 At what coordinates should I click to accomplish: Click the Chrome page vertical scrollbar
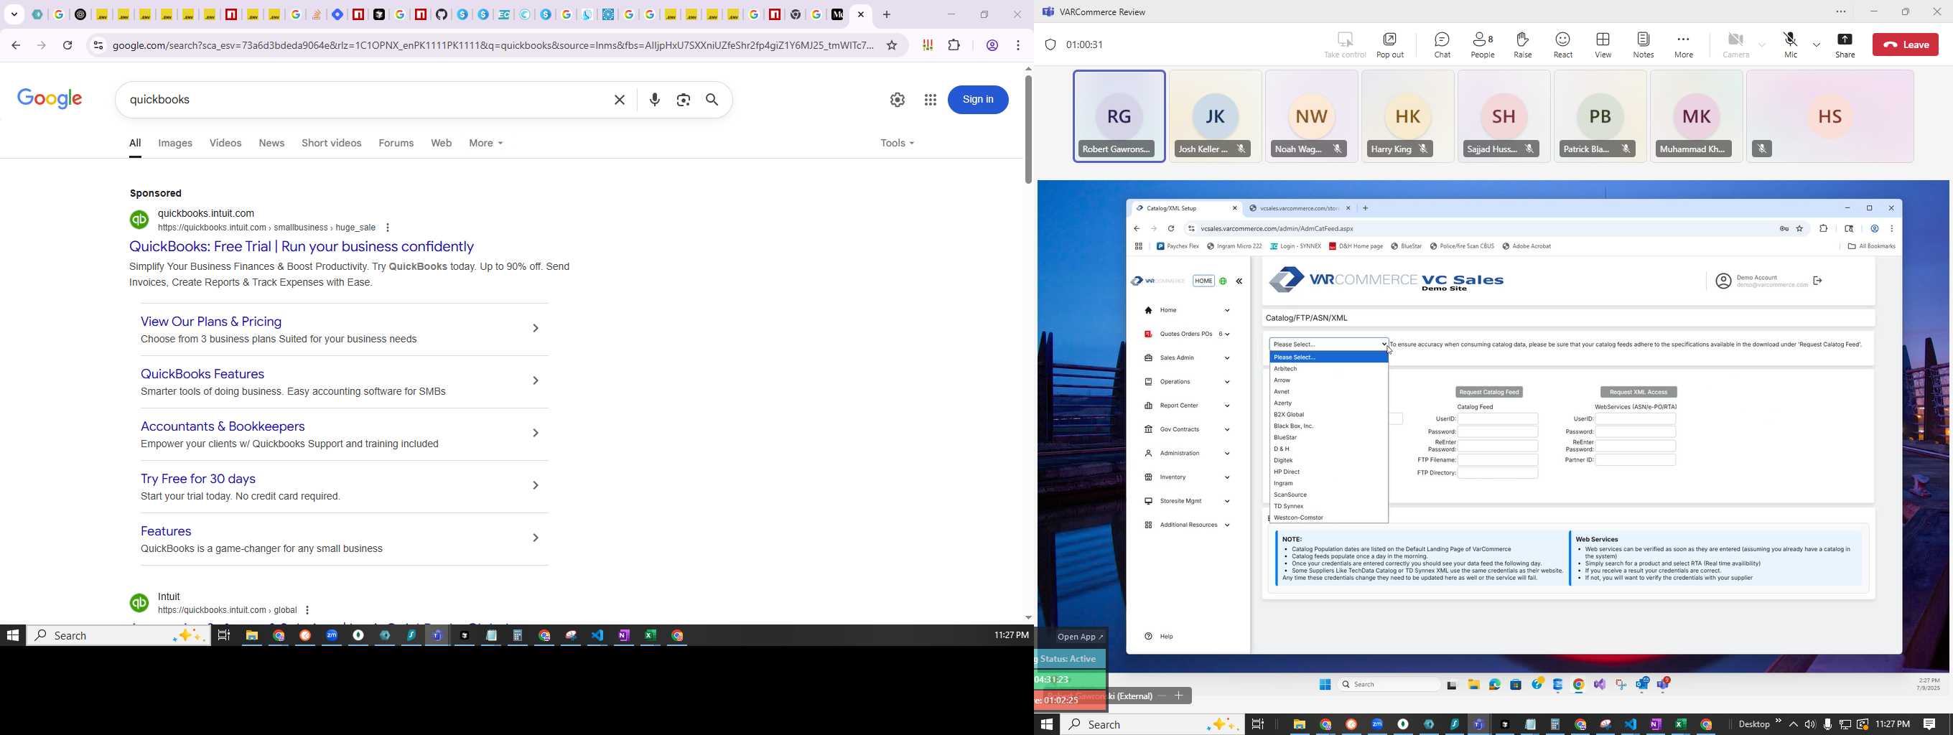(x=1028, y=128)
